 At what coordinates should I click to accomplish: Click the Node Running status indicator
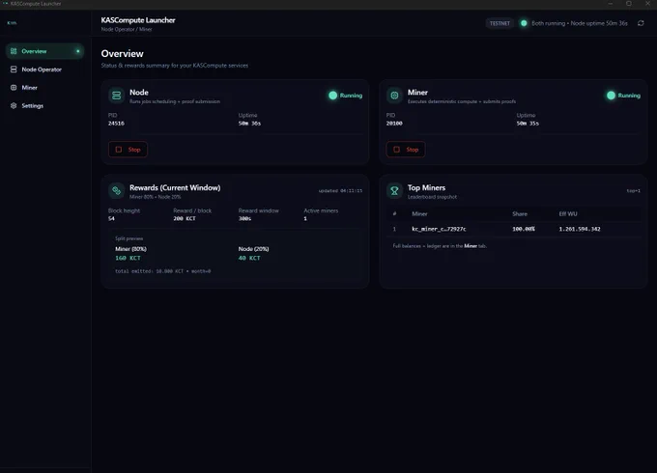[x=345, y=96]
